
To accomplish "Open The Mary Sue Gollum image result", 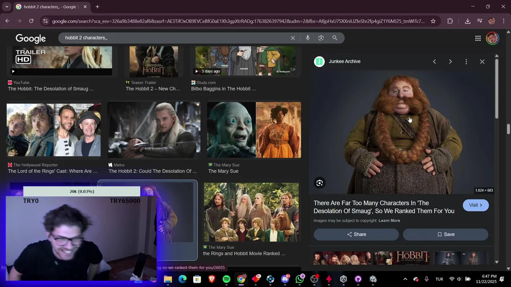I will 254,130.
